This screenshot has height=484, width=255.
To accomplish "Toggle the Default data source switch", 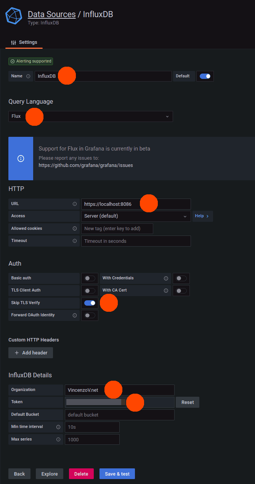I will click(x=205, y=76).
